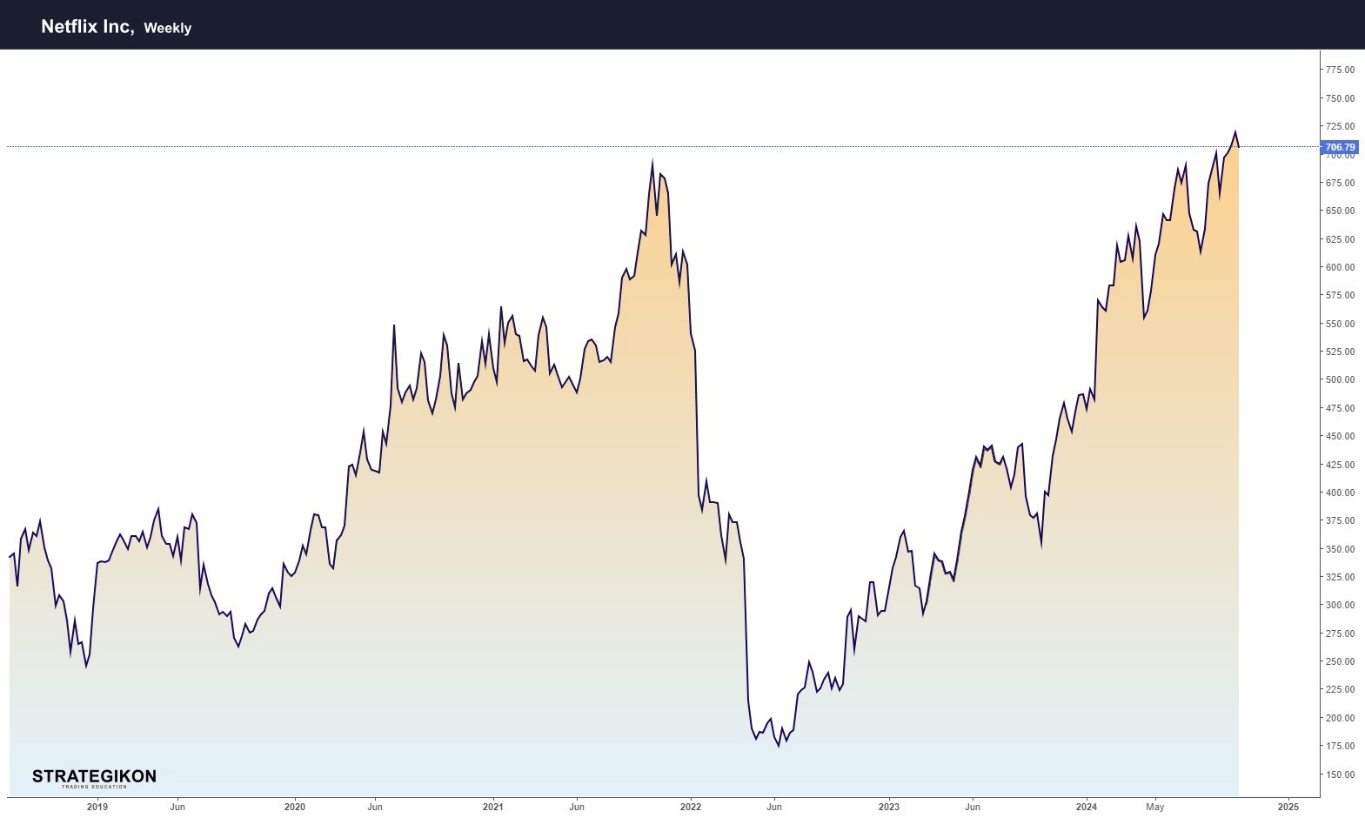Click the dotted current-price horizontal line
The width and height of the screenshot is (1365, 818).
point(664,146)
